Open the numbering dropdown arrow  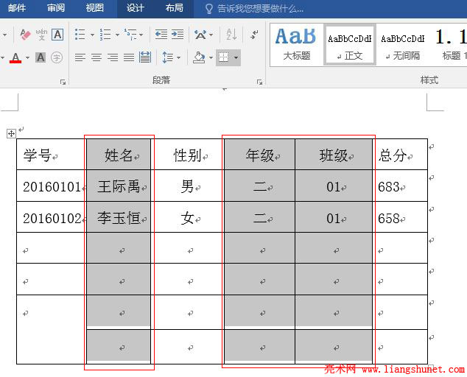[x=117, y=35]
